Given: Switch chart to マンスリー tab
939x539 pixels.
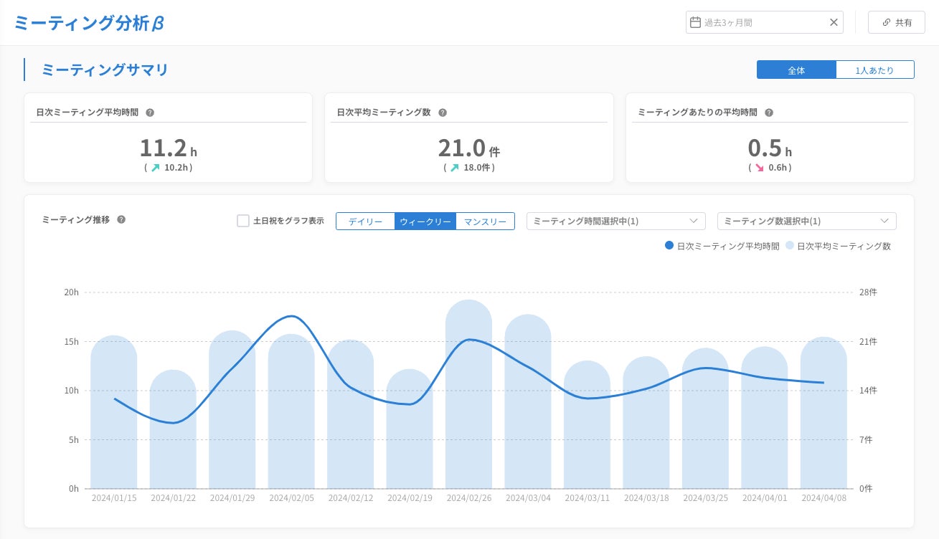Looking at the screenshot, I should click(485, 221).
